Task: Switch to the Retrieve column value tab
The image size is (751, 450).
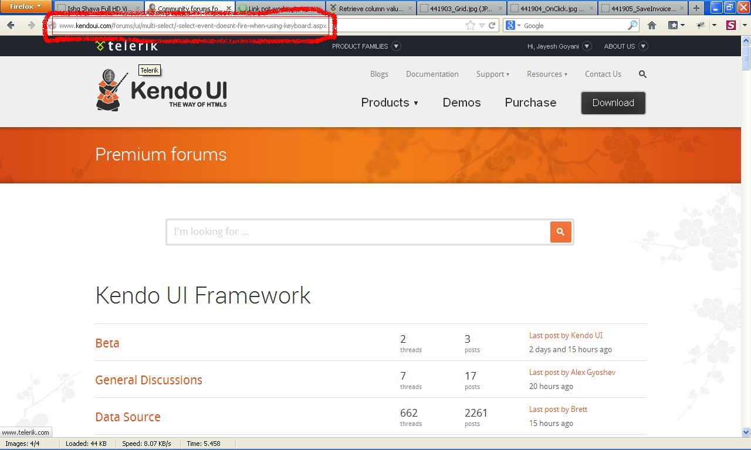Action: (x=371, y=9)
